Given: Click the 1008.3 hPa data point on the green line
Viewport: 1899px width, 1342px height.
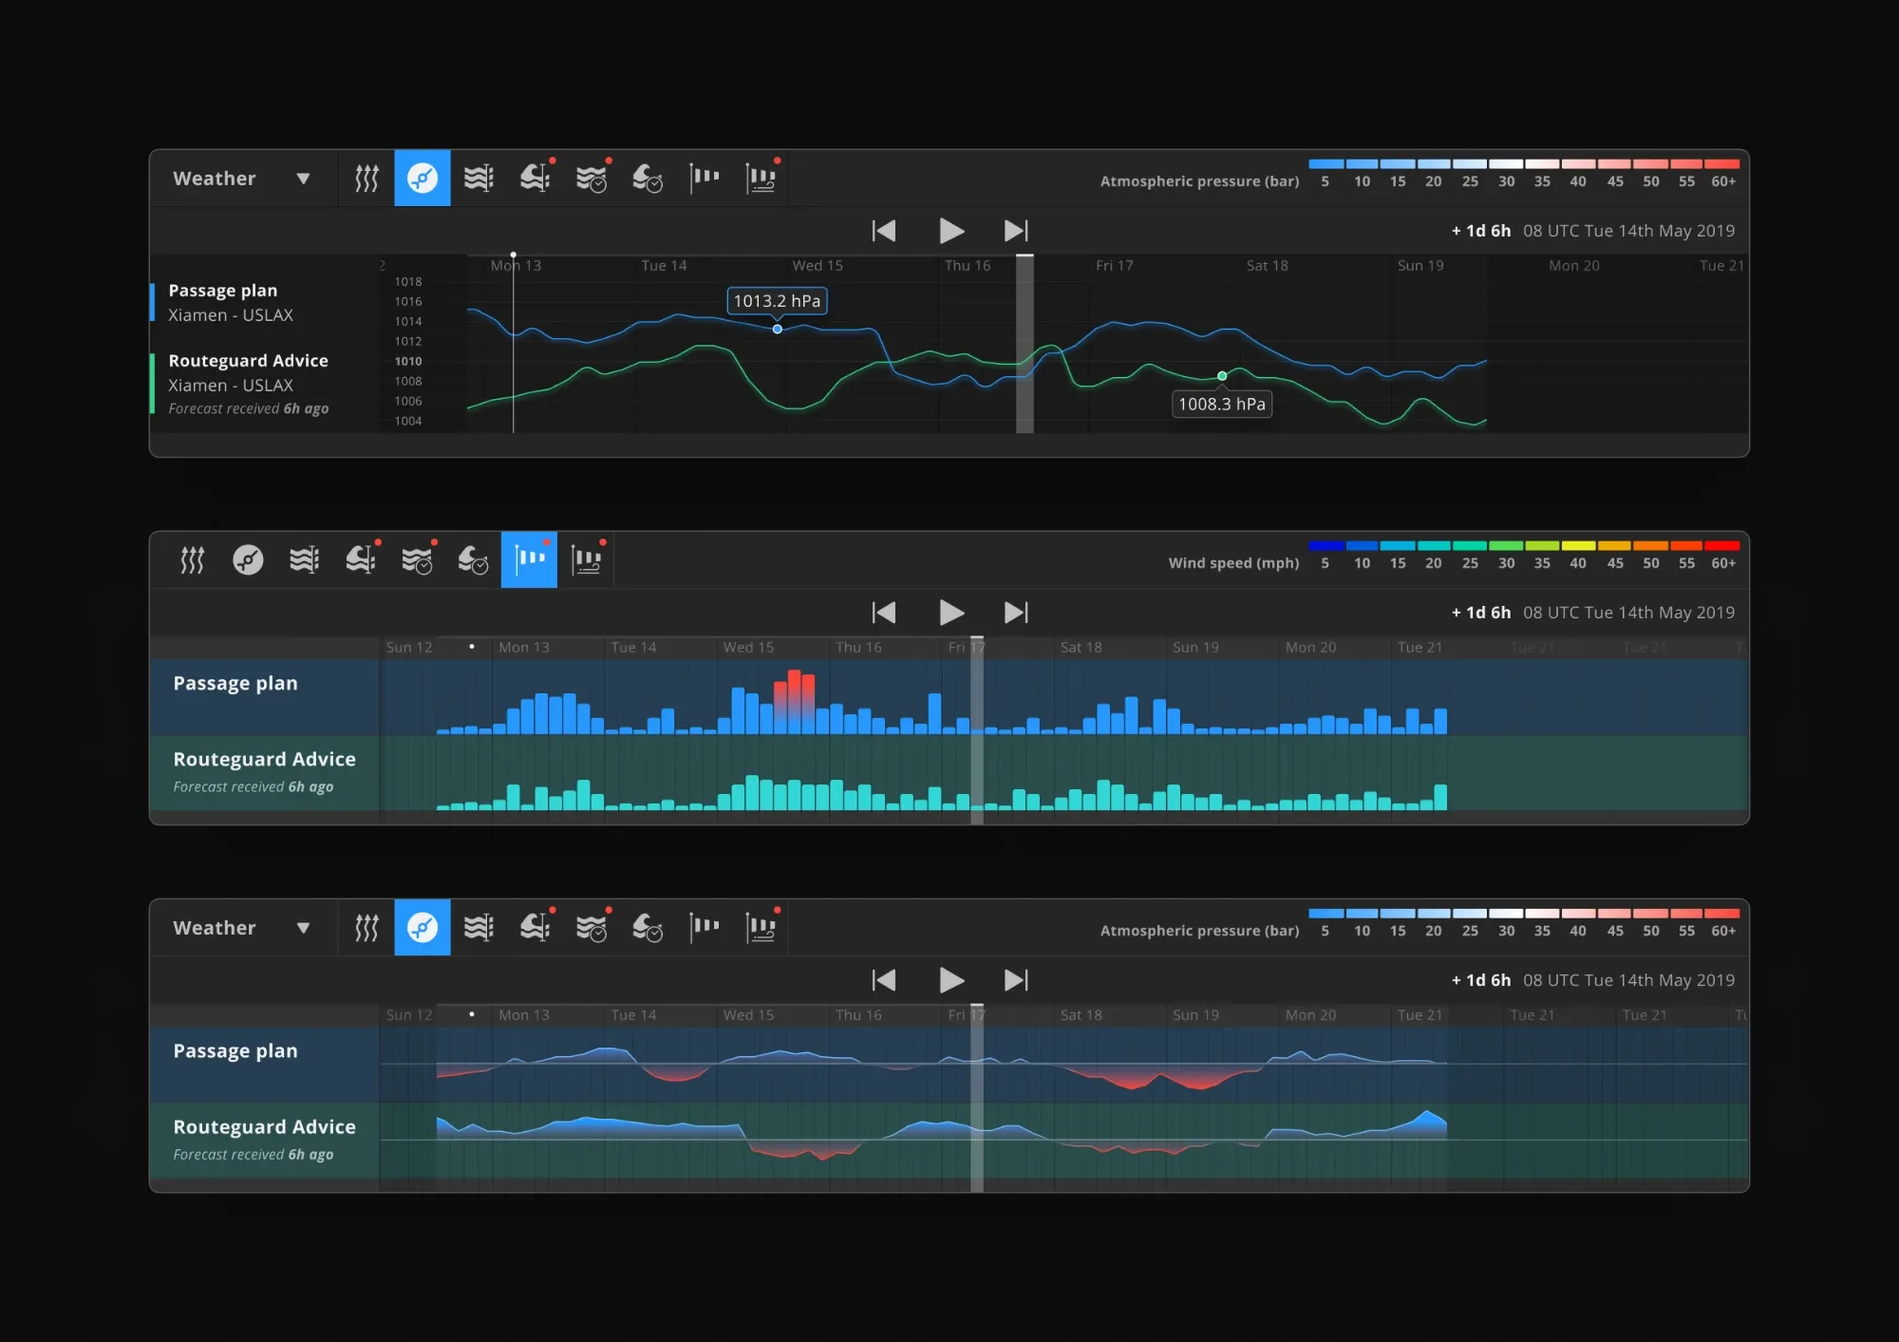Looking at the screenshot, I should (1222, 376).
